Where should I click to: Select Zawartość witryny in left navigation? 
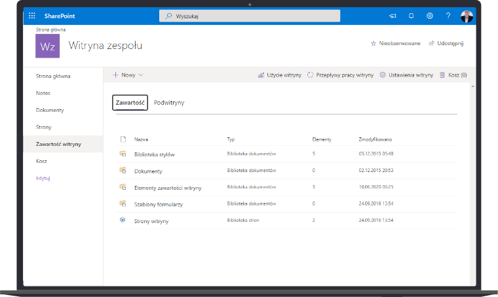click(x=63, y=144)
